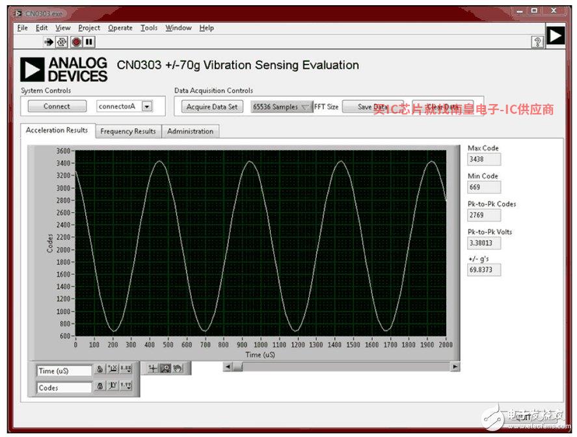The height and width of the screenshot is (437, 577).
Task: Select the graph cursor crosshair tool
Action: [x=153, y=368]
